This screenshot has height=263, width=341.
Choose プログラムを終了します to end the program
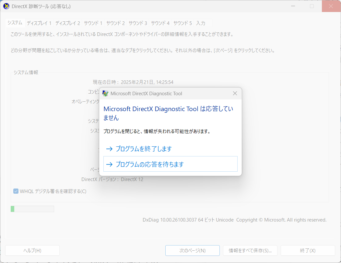(x=144, y=149)
